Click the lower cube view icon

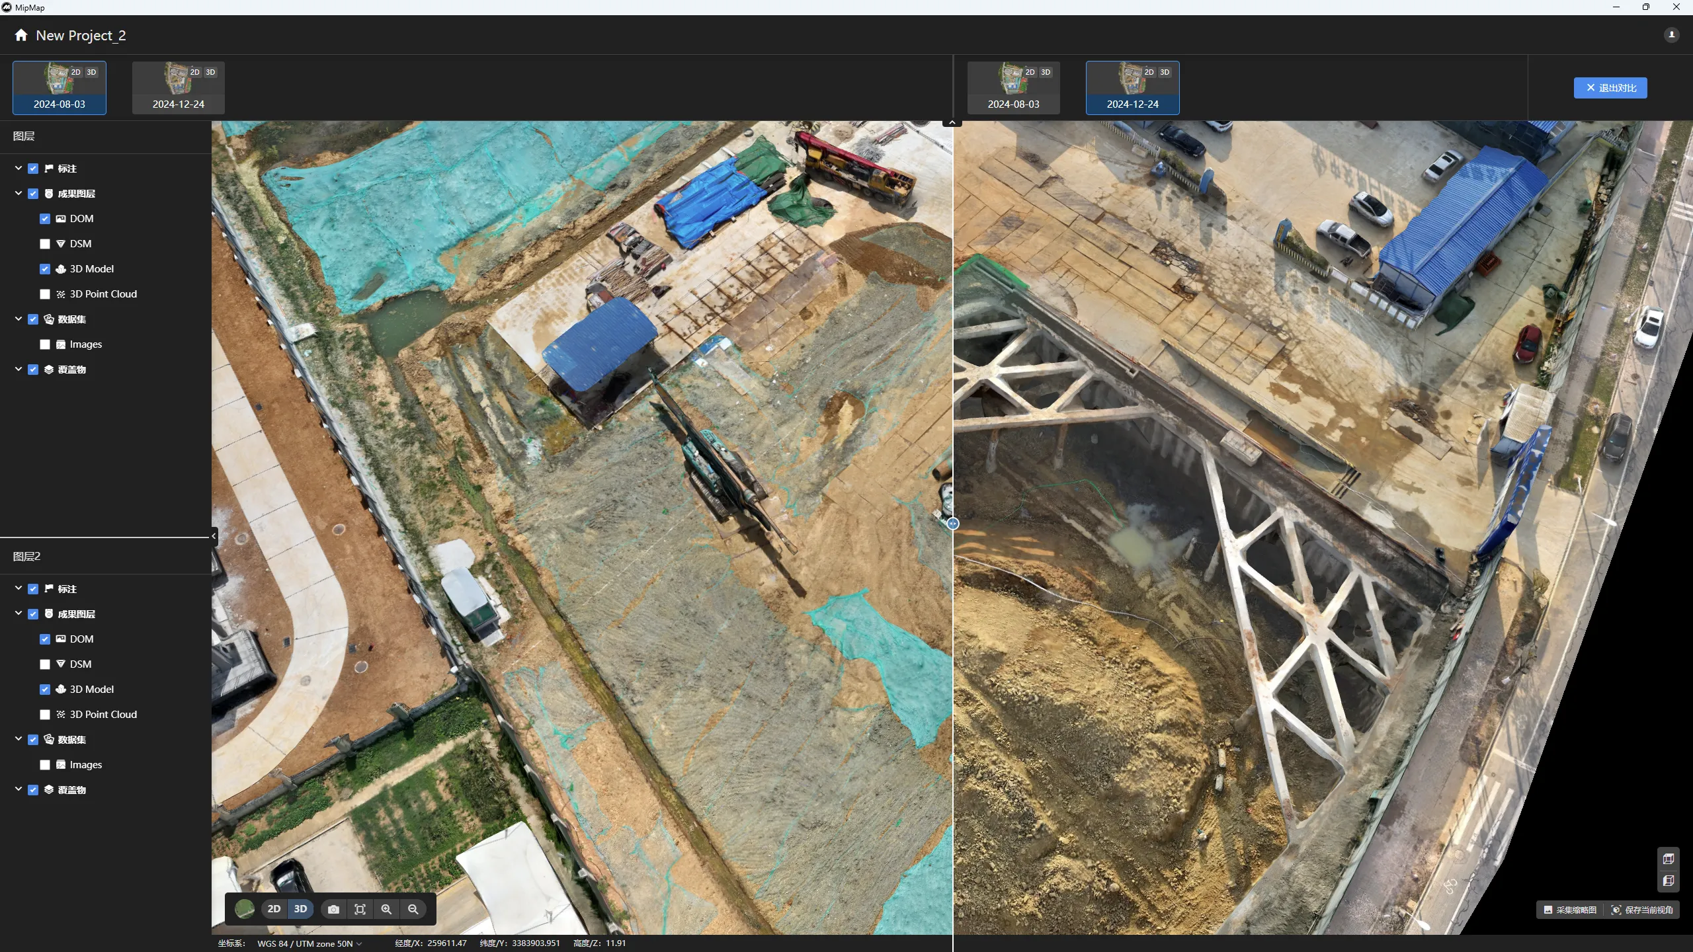[x=1668, y=881]
